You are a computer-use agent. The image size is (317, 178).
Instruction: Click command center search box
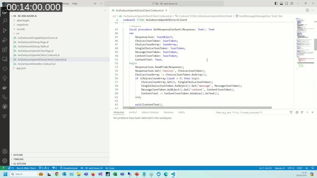tap(164, 3)
